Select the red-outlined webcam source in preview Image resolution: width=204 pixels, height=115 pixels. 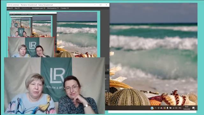pyautogui.click(x=31, y=47)
